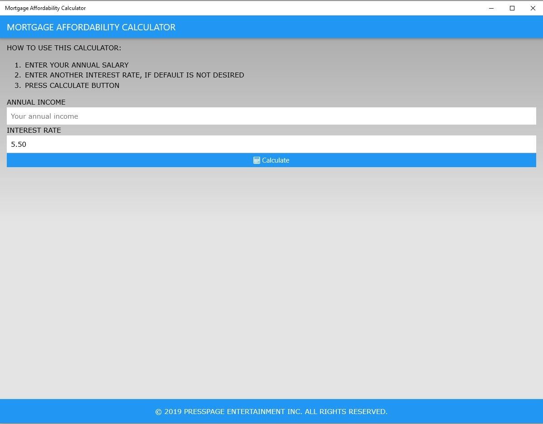Focus the annual income input field
543x424 pixels.
click(x=271, y=116)
